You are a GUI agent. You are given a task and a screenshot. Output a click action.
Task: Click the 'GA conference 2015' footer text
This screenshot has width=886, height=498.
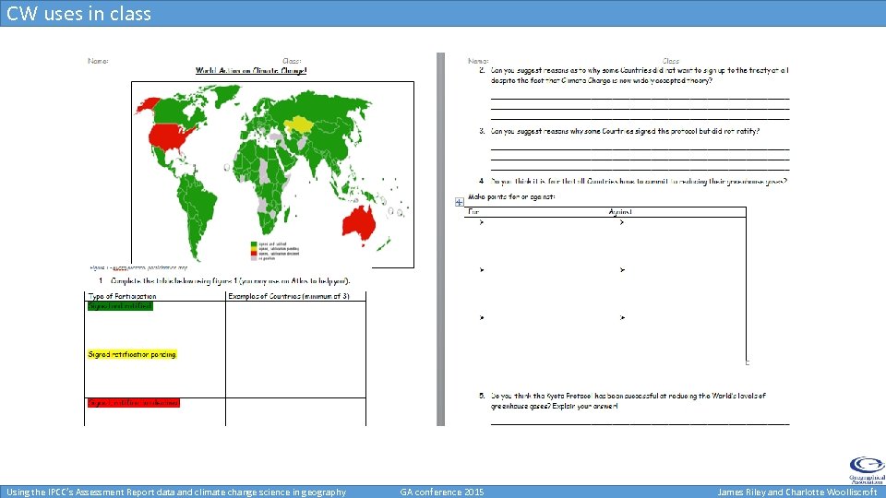442,492
